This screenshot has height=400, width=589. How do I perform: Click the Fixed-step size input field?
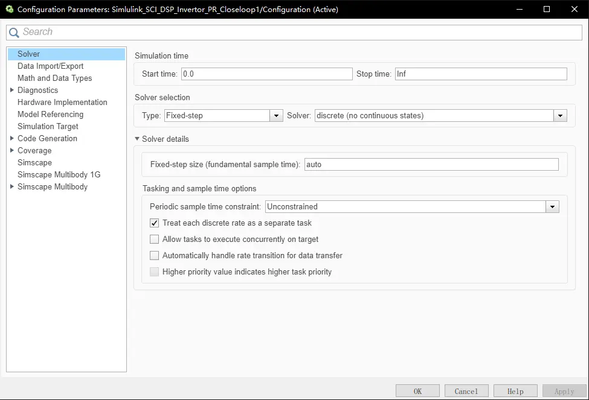[431, 164]
